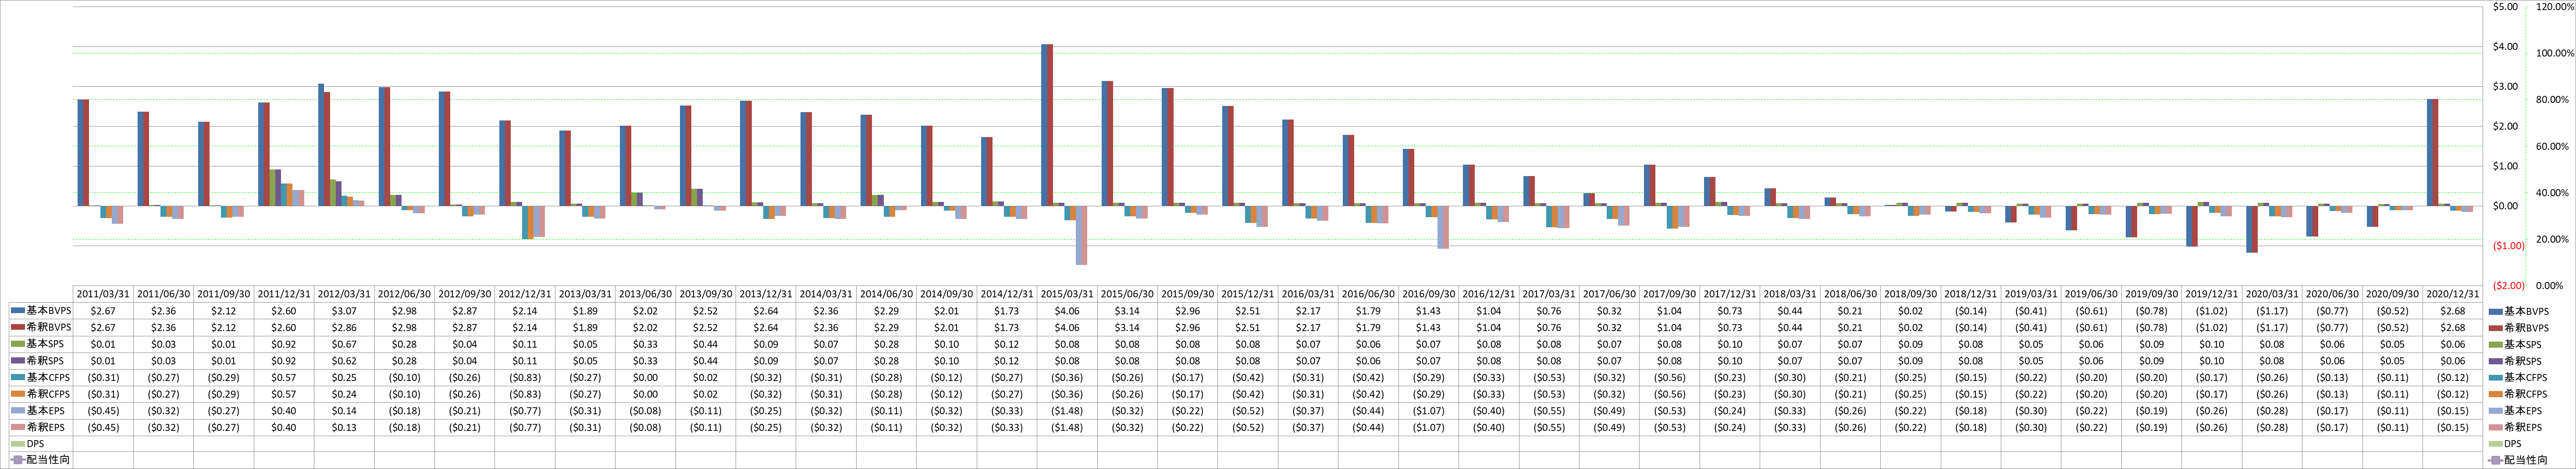Screen dimensions: 2576x469
Task: Click 希釈EPS row header in data table
Action: click(41, 427)
